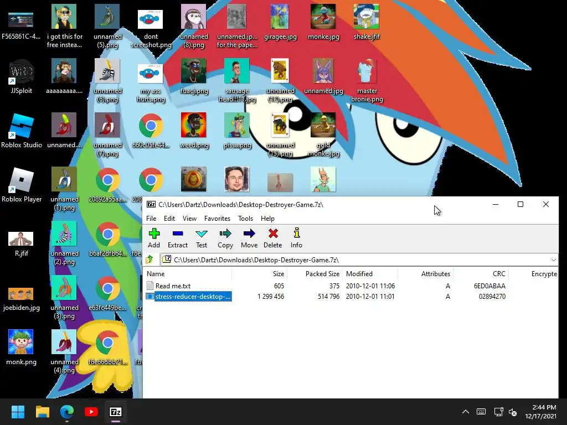
Task: Select the F565861C-4 desktop file
Action: tap(21, 25)
